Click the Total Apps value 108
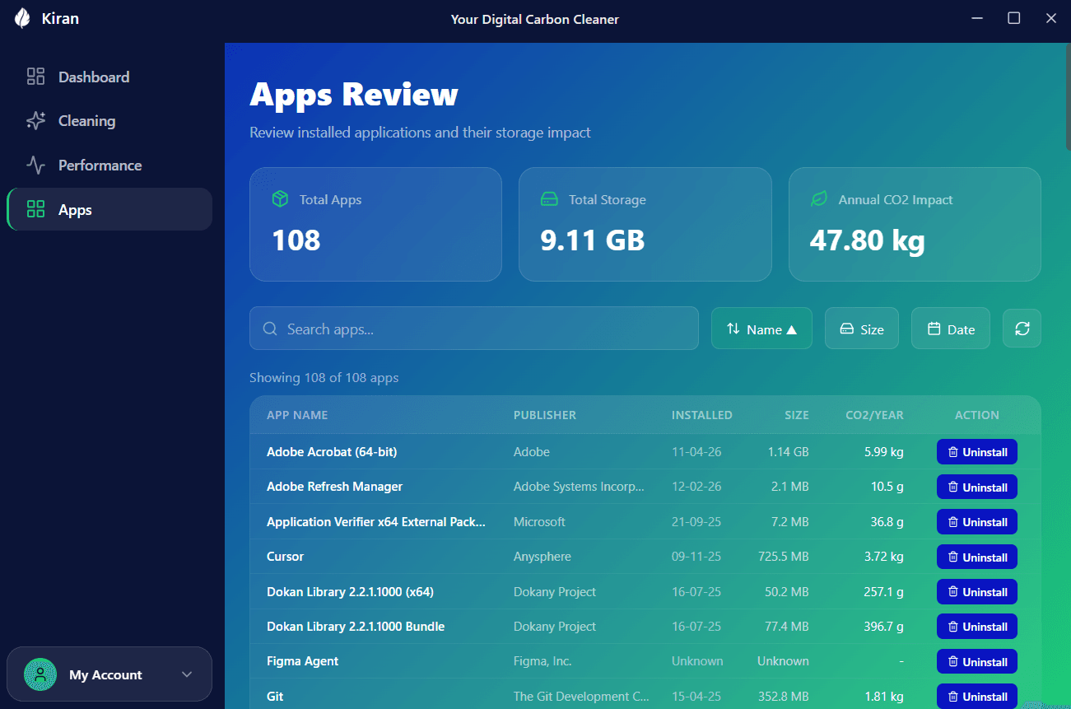Viewport: 1071px width, 709px height. [x=296, y=240]
